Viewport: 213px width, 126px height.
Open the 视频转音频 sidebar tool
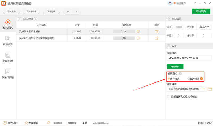coord(8,74)
